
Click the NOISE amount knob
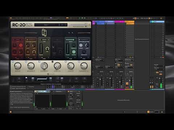[x=18, y=66]
